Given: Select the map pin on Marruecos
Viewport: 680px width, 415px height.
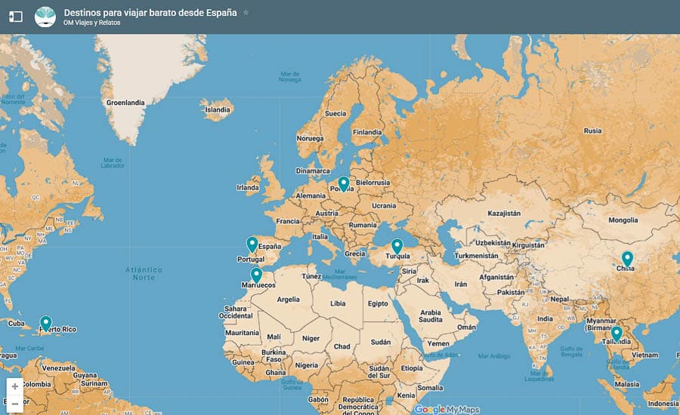Looking at the screenshot, I should coord(256,275).
